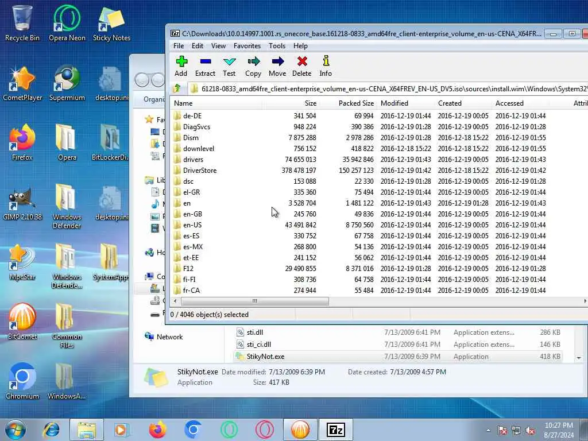Click the Add button in 7-Zip toolbar
588x441 pixels.
181,66
